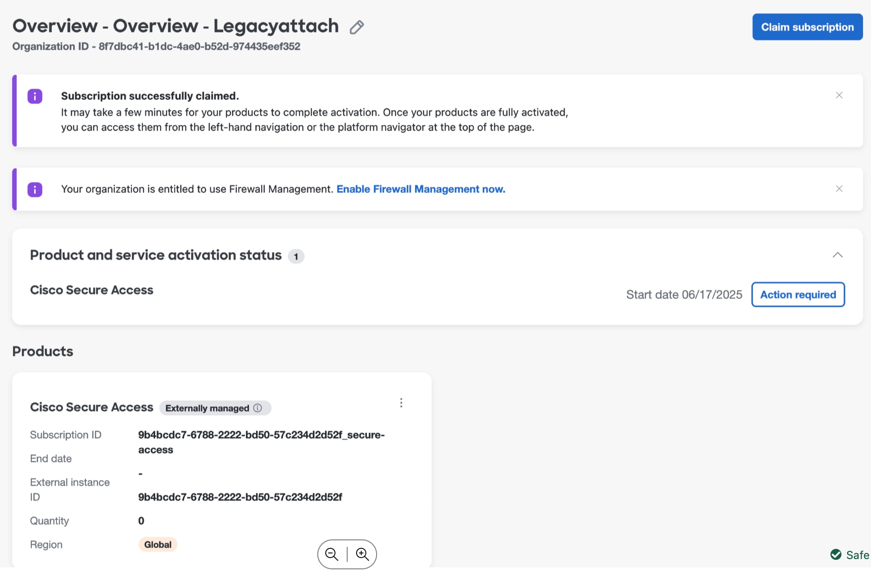Collapse the Product and service activation status section

(x=838, y=255)
